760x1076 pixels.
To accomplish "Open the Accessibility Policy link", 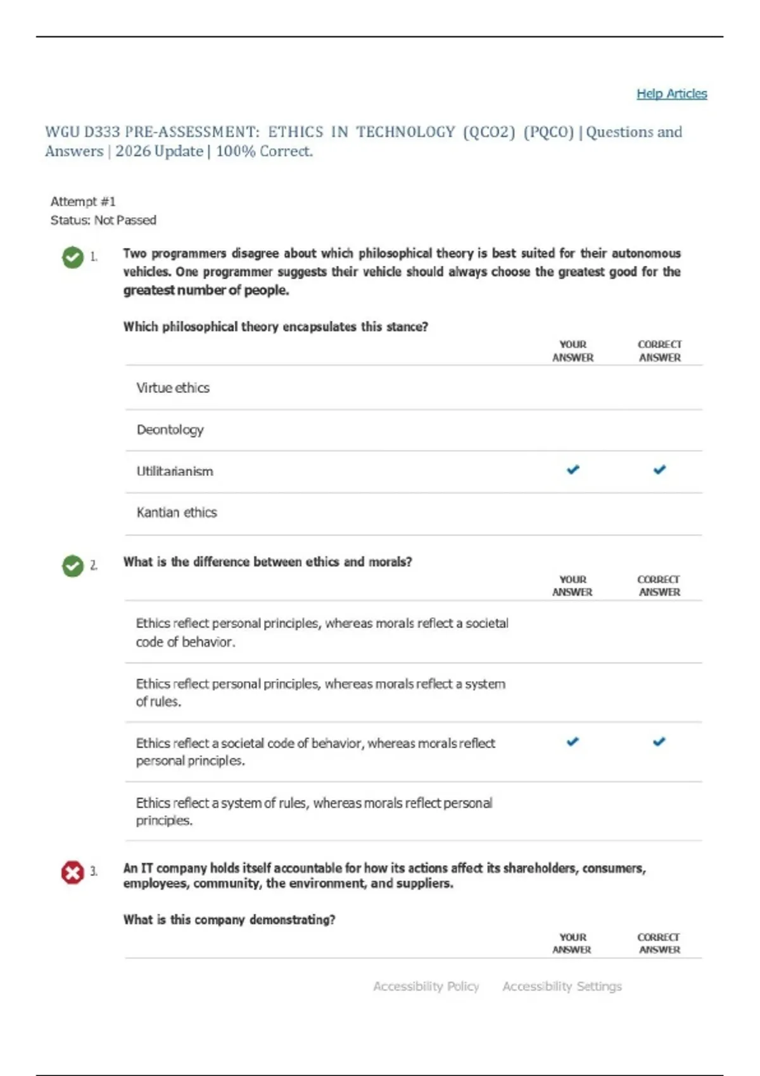I will coord(426,986).
